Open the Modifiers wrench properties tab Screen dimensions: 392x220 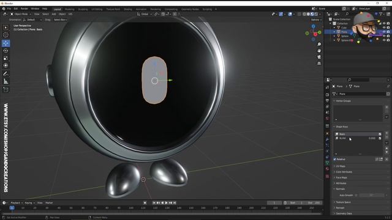(327, 139)
